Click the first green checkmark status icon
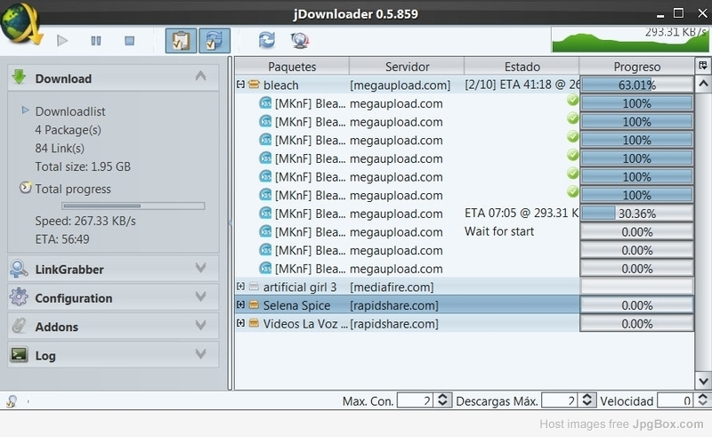This screenshot has width=712, height=437. 572,100
